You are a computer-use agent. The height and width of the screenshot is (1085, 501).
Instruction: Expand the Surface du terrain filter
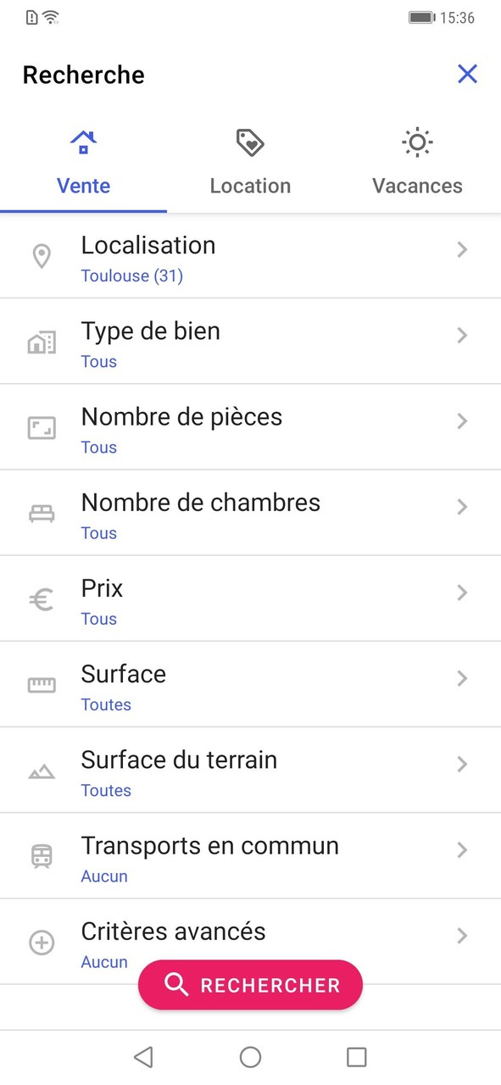coord(462,763)
